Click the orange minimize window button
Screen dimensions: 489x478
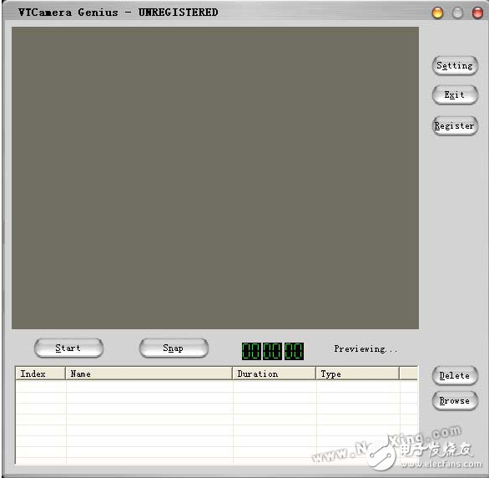437,13
